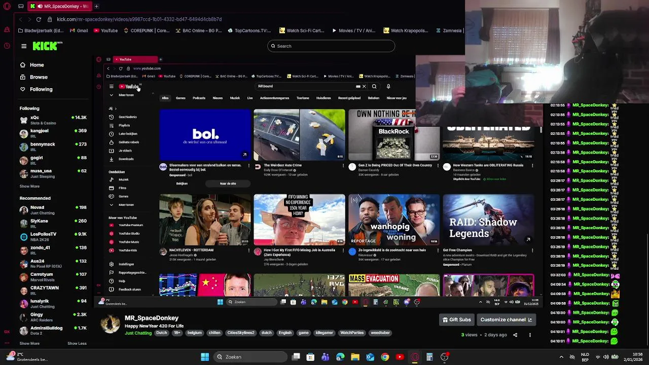
Task: Open CRAZYTAWN in Recommended list
Action: [53, 290]
